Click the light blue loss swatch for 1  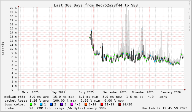41,104
